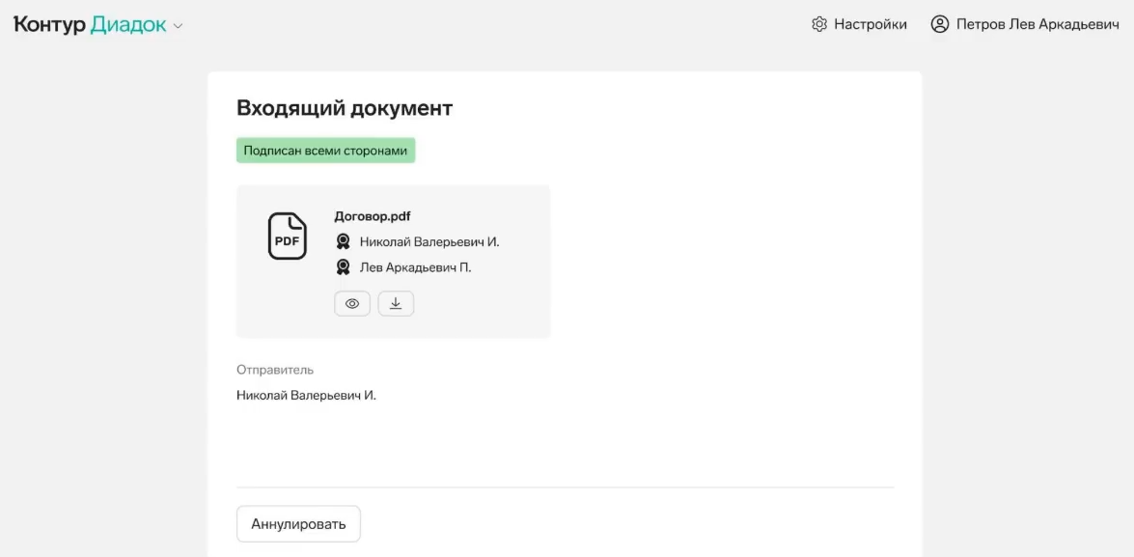Viewport: 1134px width, 557px height.
Task: Expand the Контур Диадок product chevron
Action: point(178,26)
